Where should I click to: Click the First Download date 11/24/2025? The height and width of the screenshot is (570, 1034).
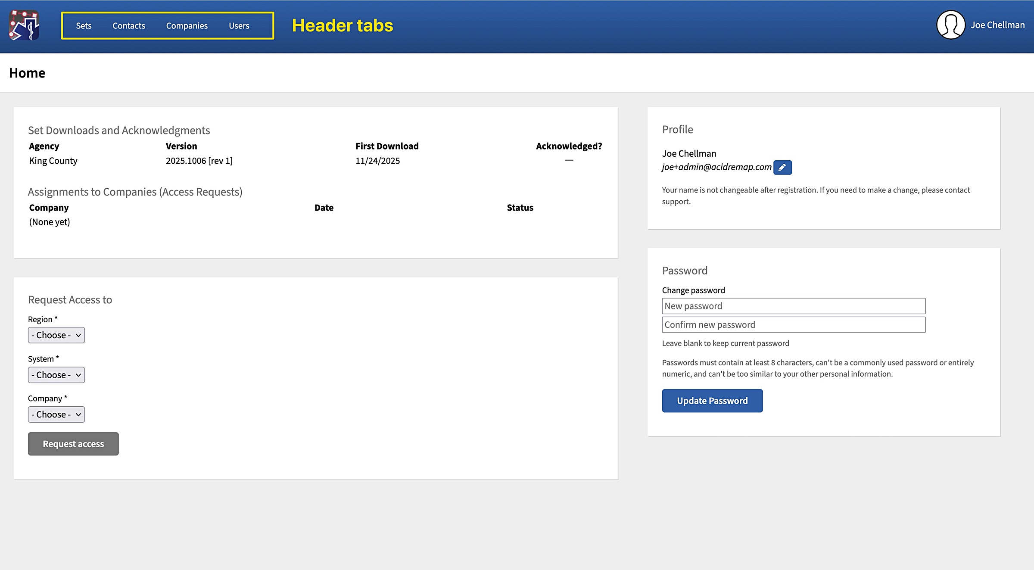[377, 160]
